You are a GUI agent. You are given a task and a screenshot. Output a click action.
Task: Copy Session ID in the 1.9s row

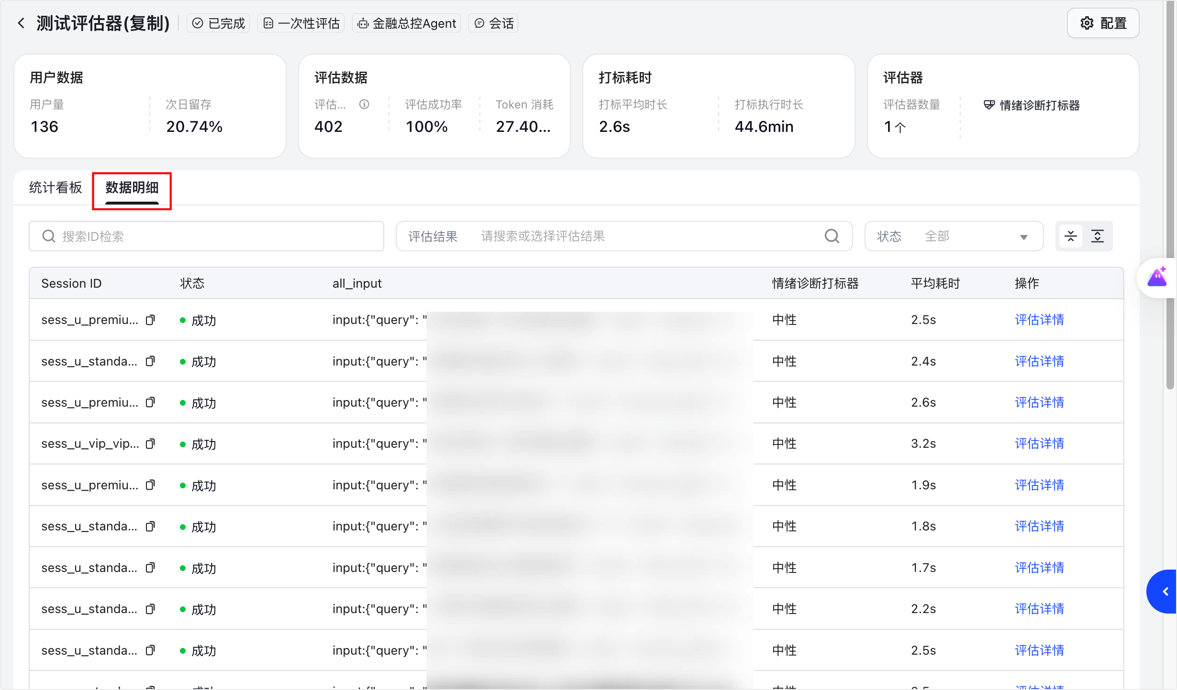(150, 485)
